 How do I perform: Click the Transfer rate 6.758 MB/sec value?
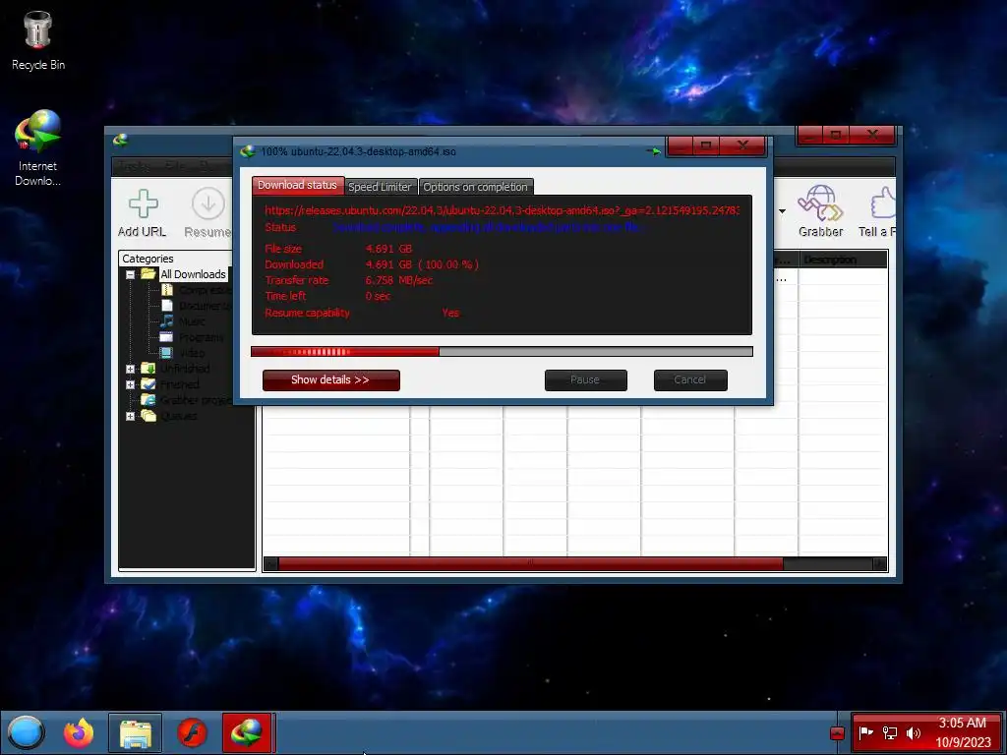click(399, 280)
